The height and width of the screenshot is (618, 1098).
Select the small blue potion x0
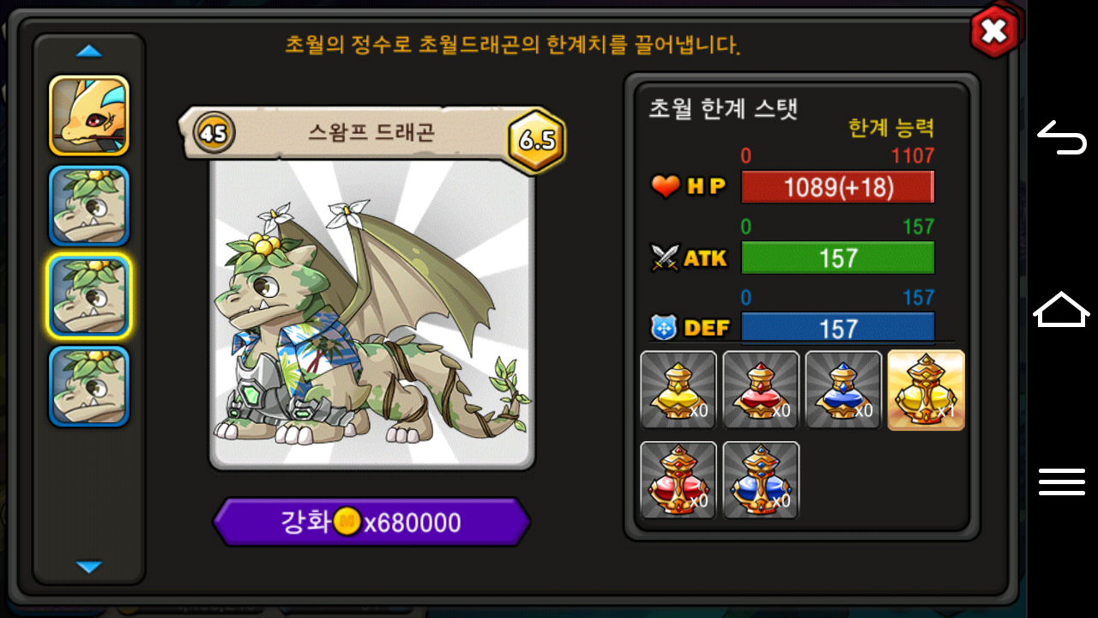pyautogui.click(x=843, y=390)
